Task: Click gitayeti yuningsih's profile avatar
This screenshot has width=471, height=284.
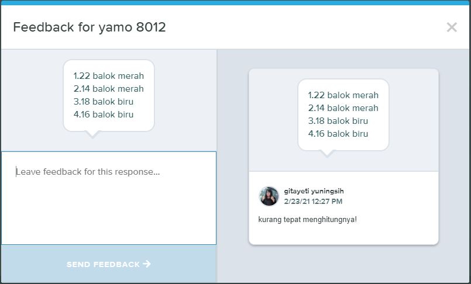Action: pos(269,196)
